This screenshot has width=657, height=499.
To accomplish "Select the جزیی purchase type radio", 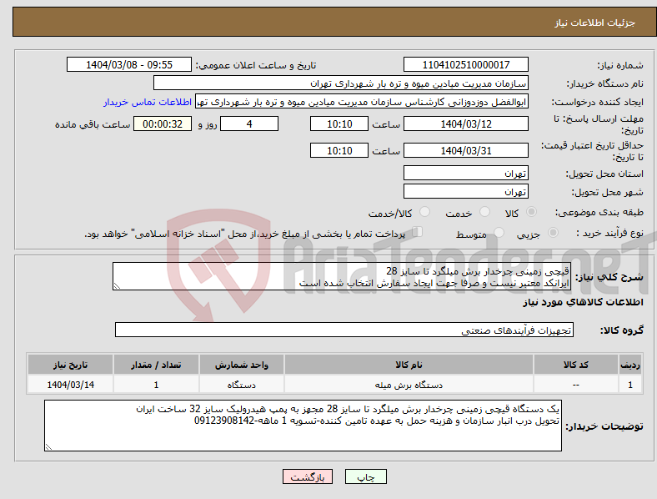I will [x=553, y=232].
